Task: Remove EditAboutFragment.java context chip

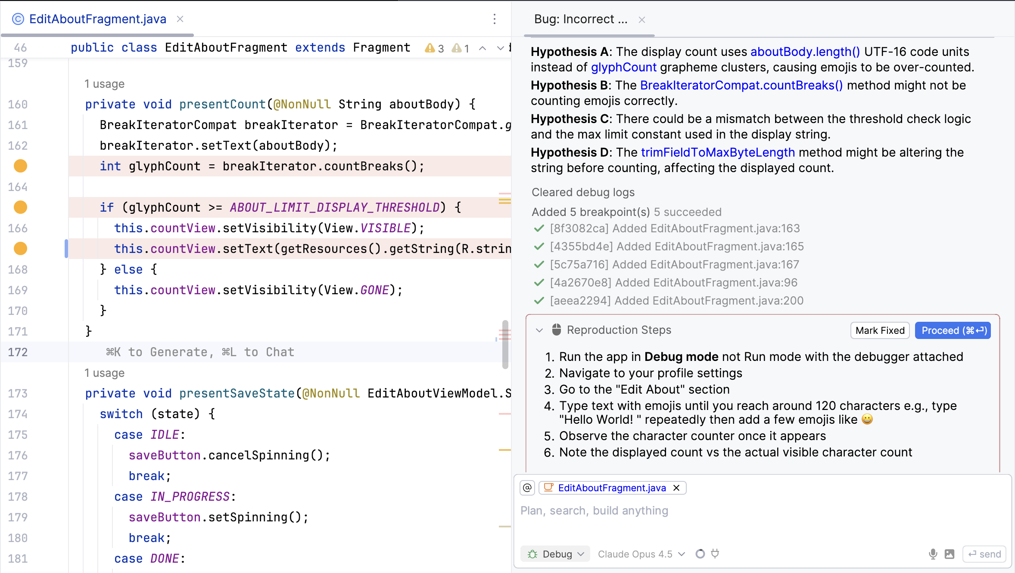Action: [x=676, y=487]
